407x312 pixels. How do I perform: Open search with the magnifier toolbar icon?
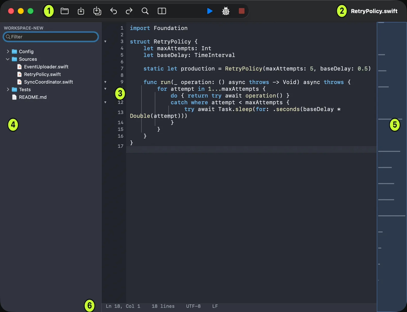(145, 11)
